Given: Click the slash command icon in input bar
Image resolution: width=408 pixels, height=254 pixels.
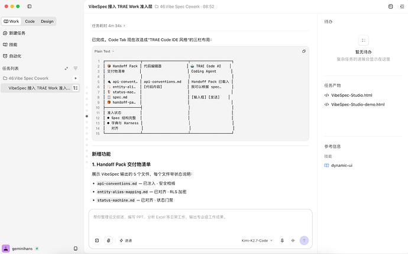Looking at the screenshot, I should 97,240.
